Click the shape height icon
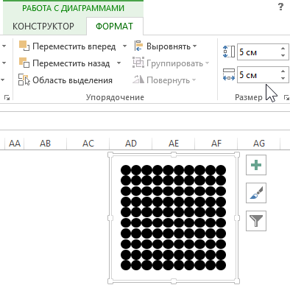The width and height of the screenshot is (290, 285). 229,52
